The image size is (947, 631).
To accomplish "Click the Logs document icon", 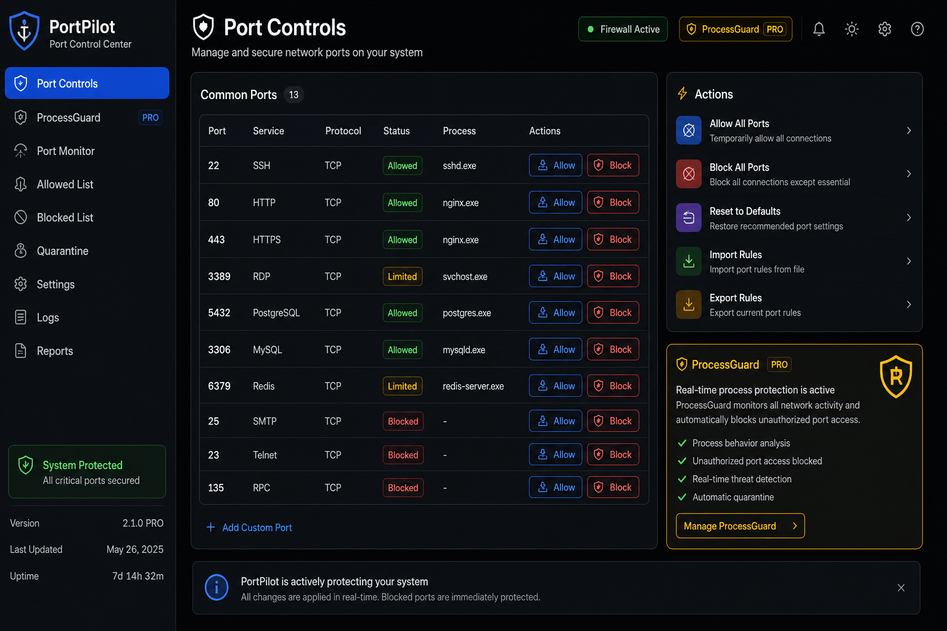I will coord(20,317).
